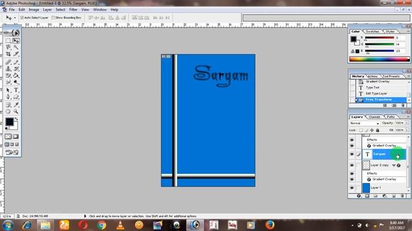Select the Clone Stamp tool
Viewport: 412px width, 231px height.
coord(8,69)
